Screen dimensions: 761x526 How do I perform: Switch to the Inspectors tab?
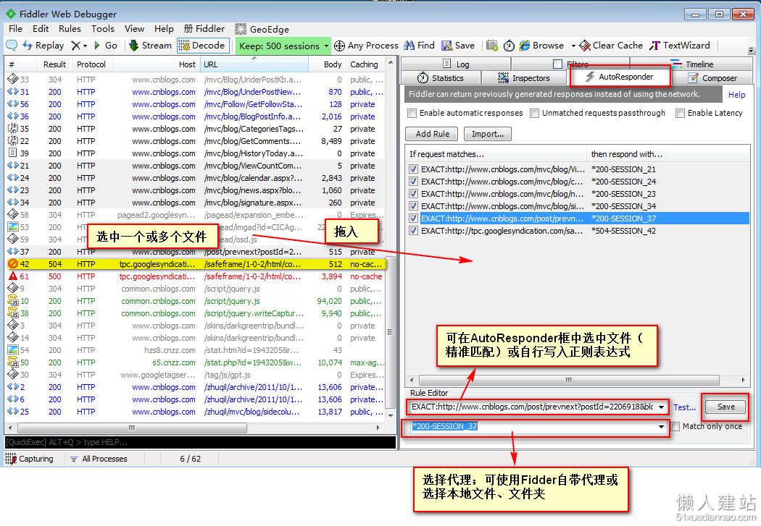(x=524, y=78)
